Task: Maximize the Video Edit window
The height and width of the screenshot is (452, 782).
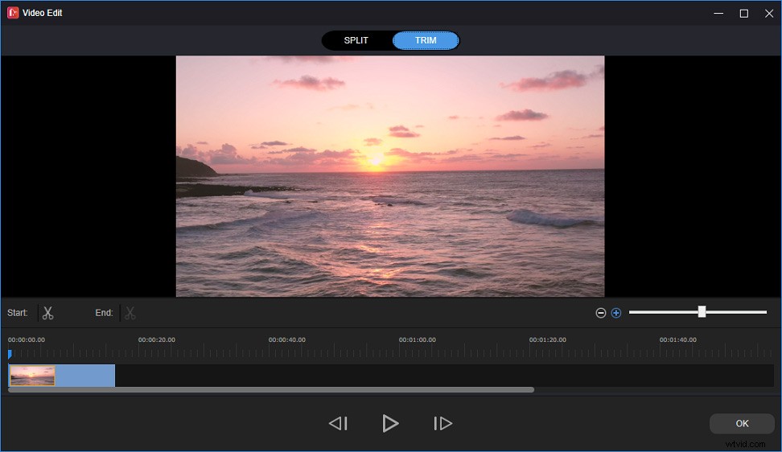Action: coord(743,14)
